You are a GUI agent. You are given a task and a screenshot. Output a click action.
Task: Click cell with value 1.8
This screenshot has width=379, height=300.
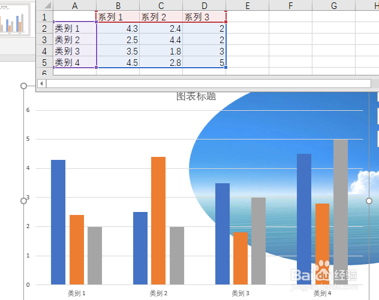coord(161,51)
